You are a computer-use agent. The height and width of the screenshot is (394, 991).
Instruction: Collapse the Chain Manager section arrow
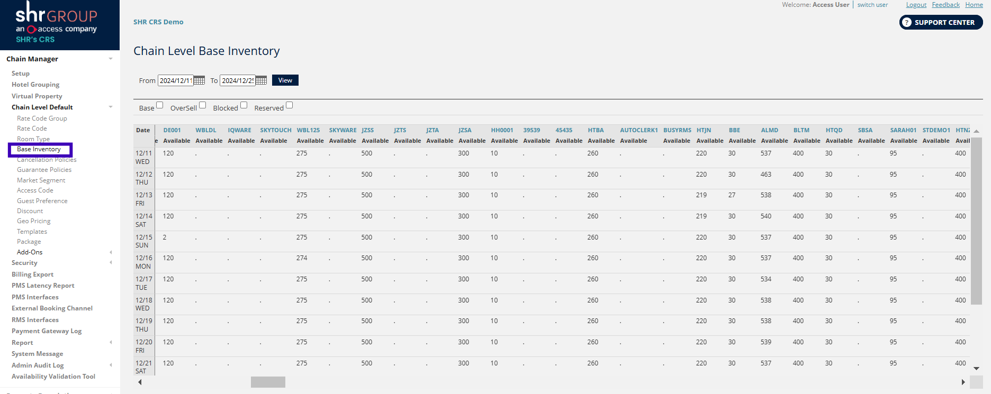point(111,59)
